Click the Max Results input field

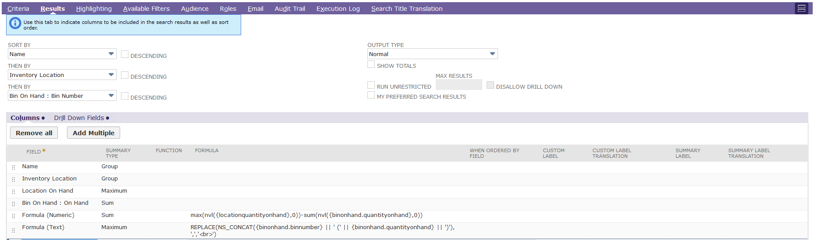459,85
